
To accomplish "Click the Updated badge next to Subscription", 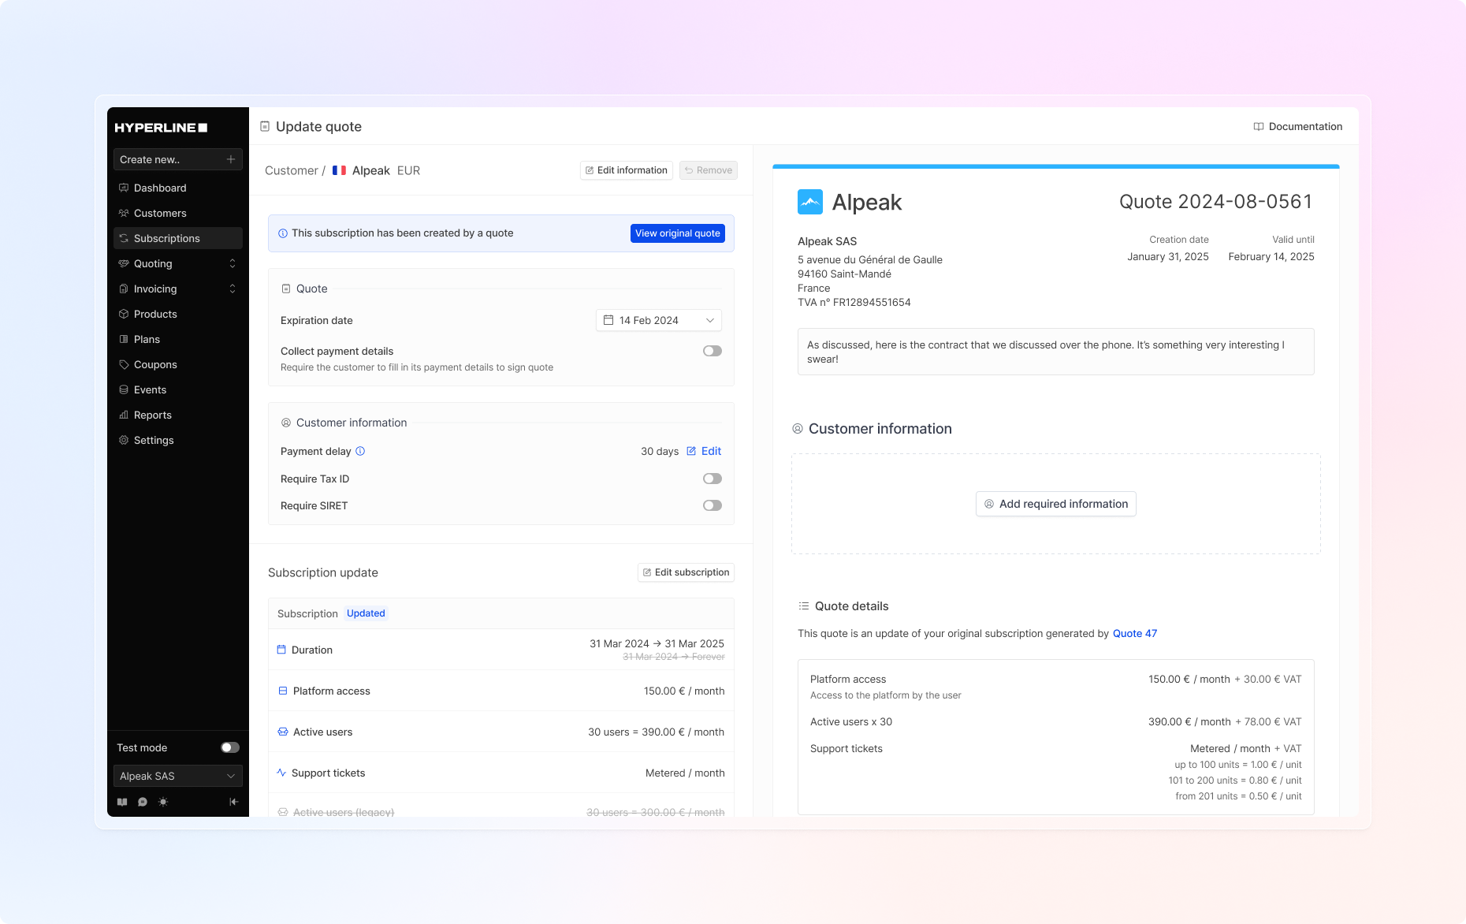I will [366, 613].
